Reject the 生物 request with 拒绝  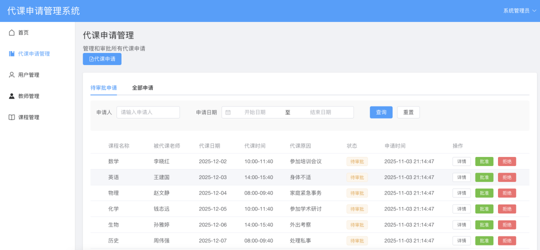pos(507,225)
